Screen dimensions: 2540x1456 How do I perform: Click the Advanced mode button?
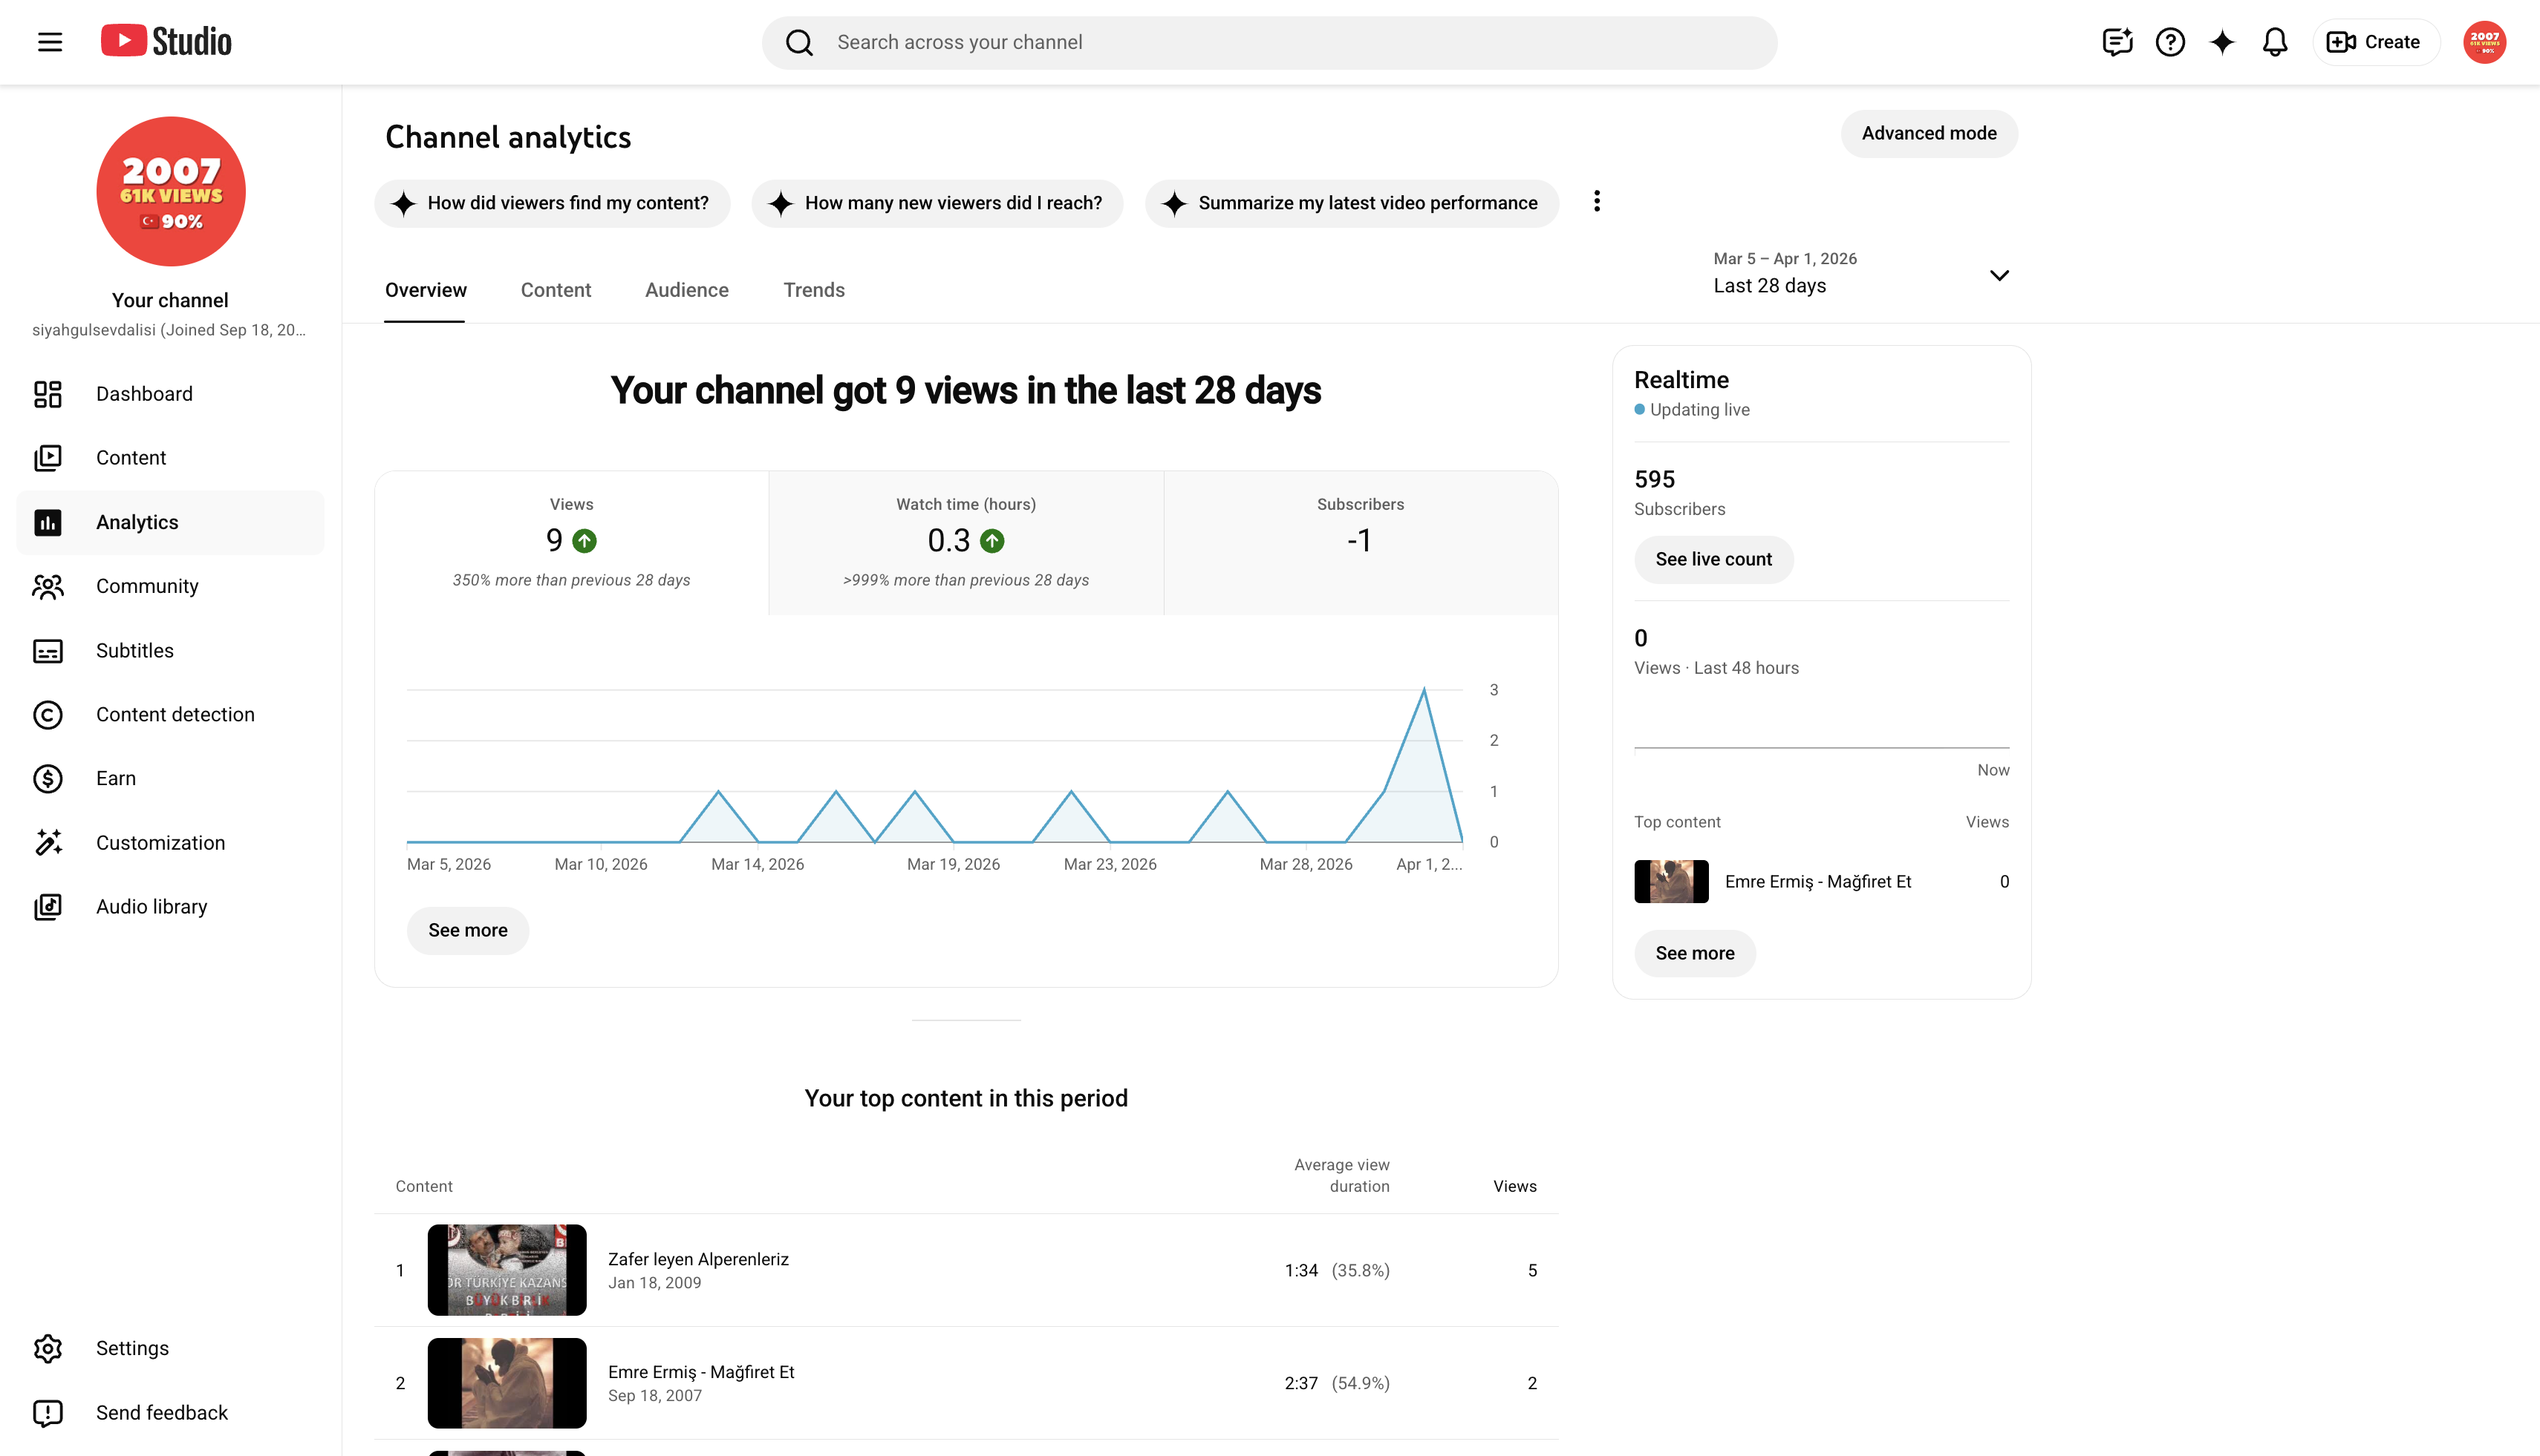[x=1929, y=134]
